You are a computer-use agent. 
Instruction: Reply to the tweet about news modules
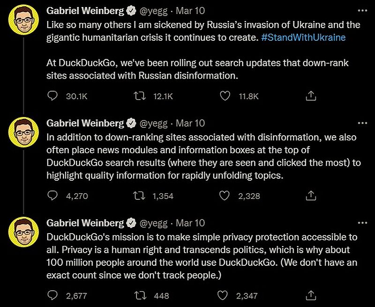click(x=52, y=196)
